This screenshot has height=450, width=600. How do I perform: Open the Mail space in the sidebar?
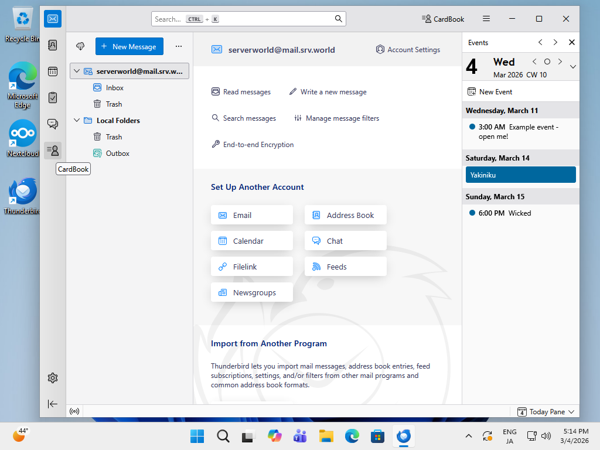(53, 19)
